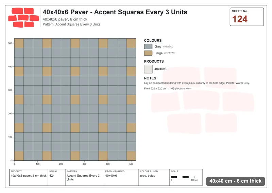
Task: Click the NOTES heading
Action: (150, 78)
